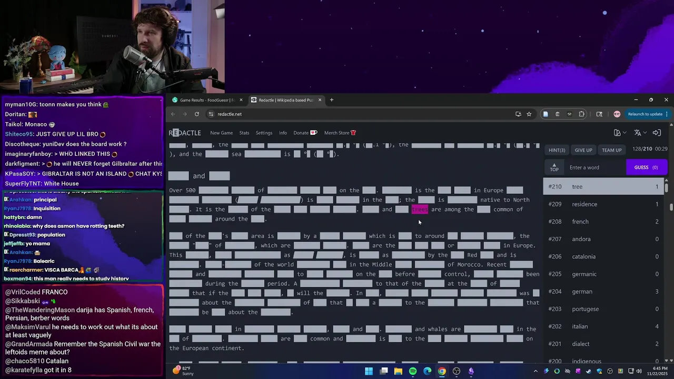Open the Extensions puzzle-piece menu

581,114
